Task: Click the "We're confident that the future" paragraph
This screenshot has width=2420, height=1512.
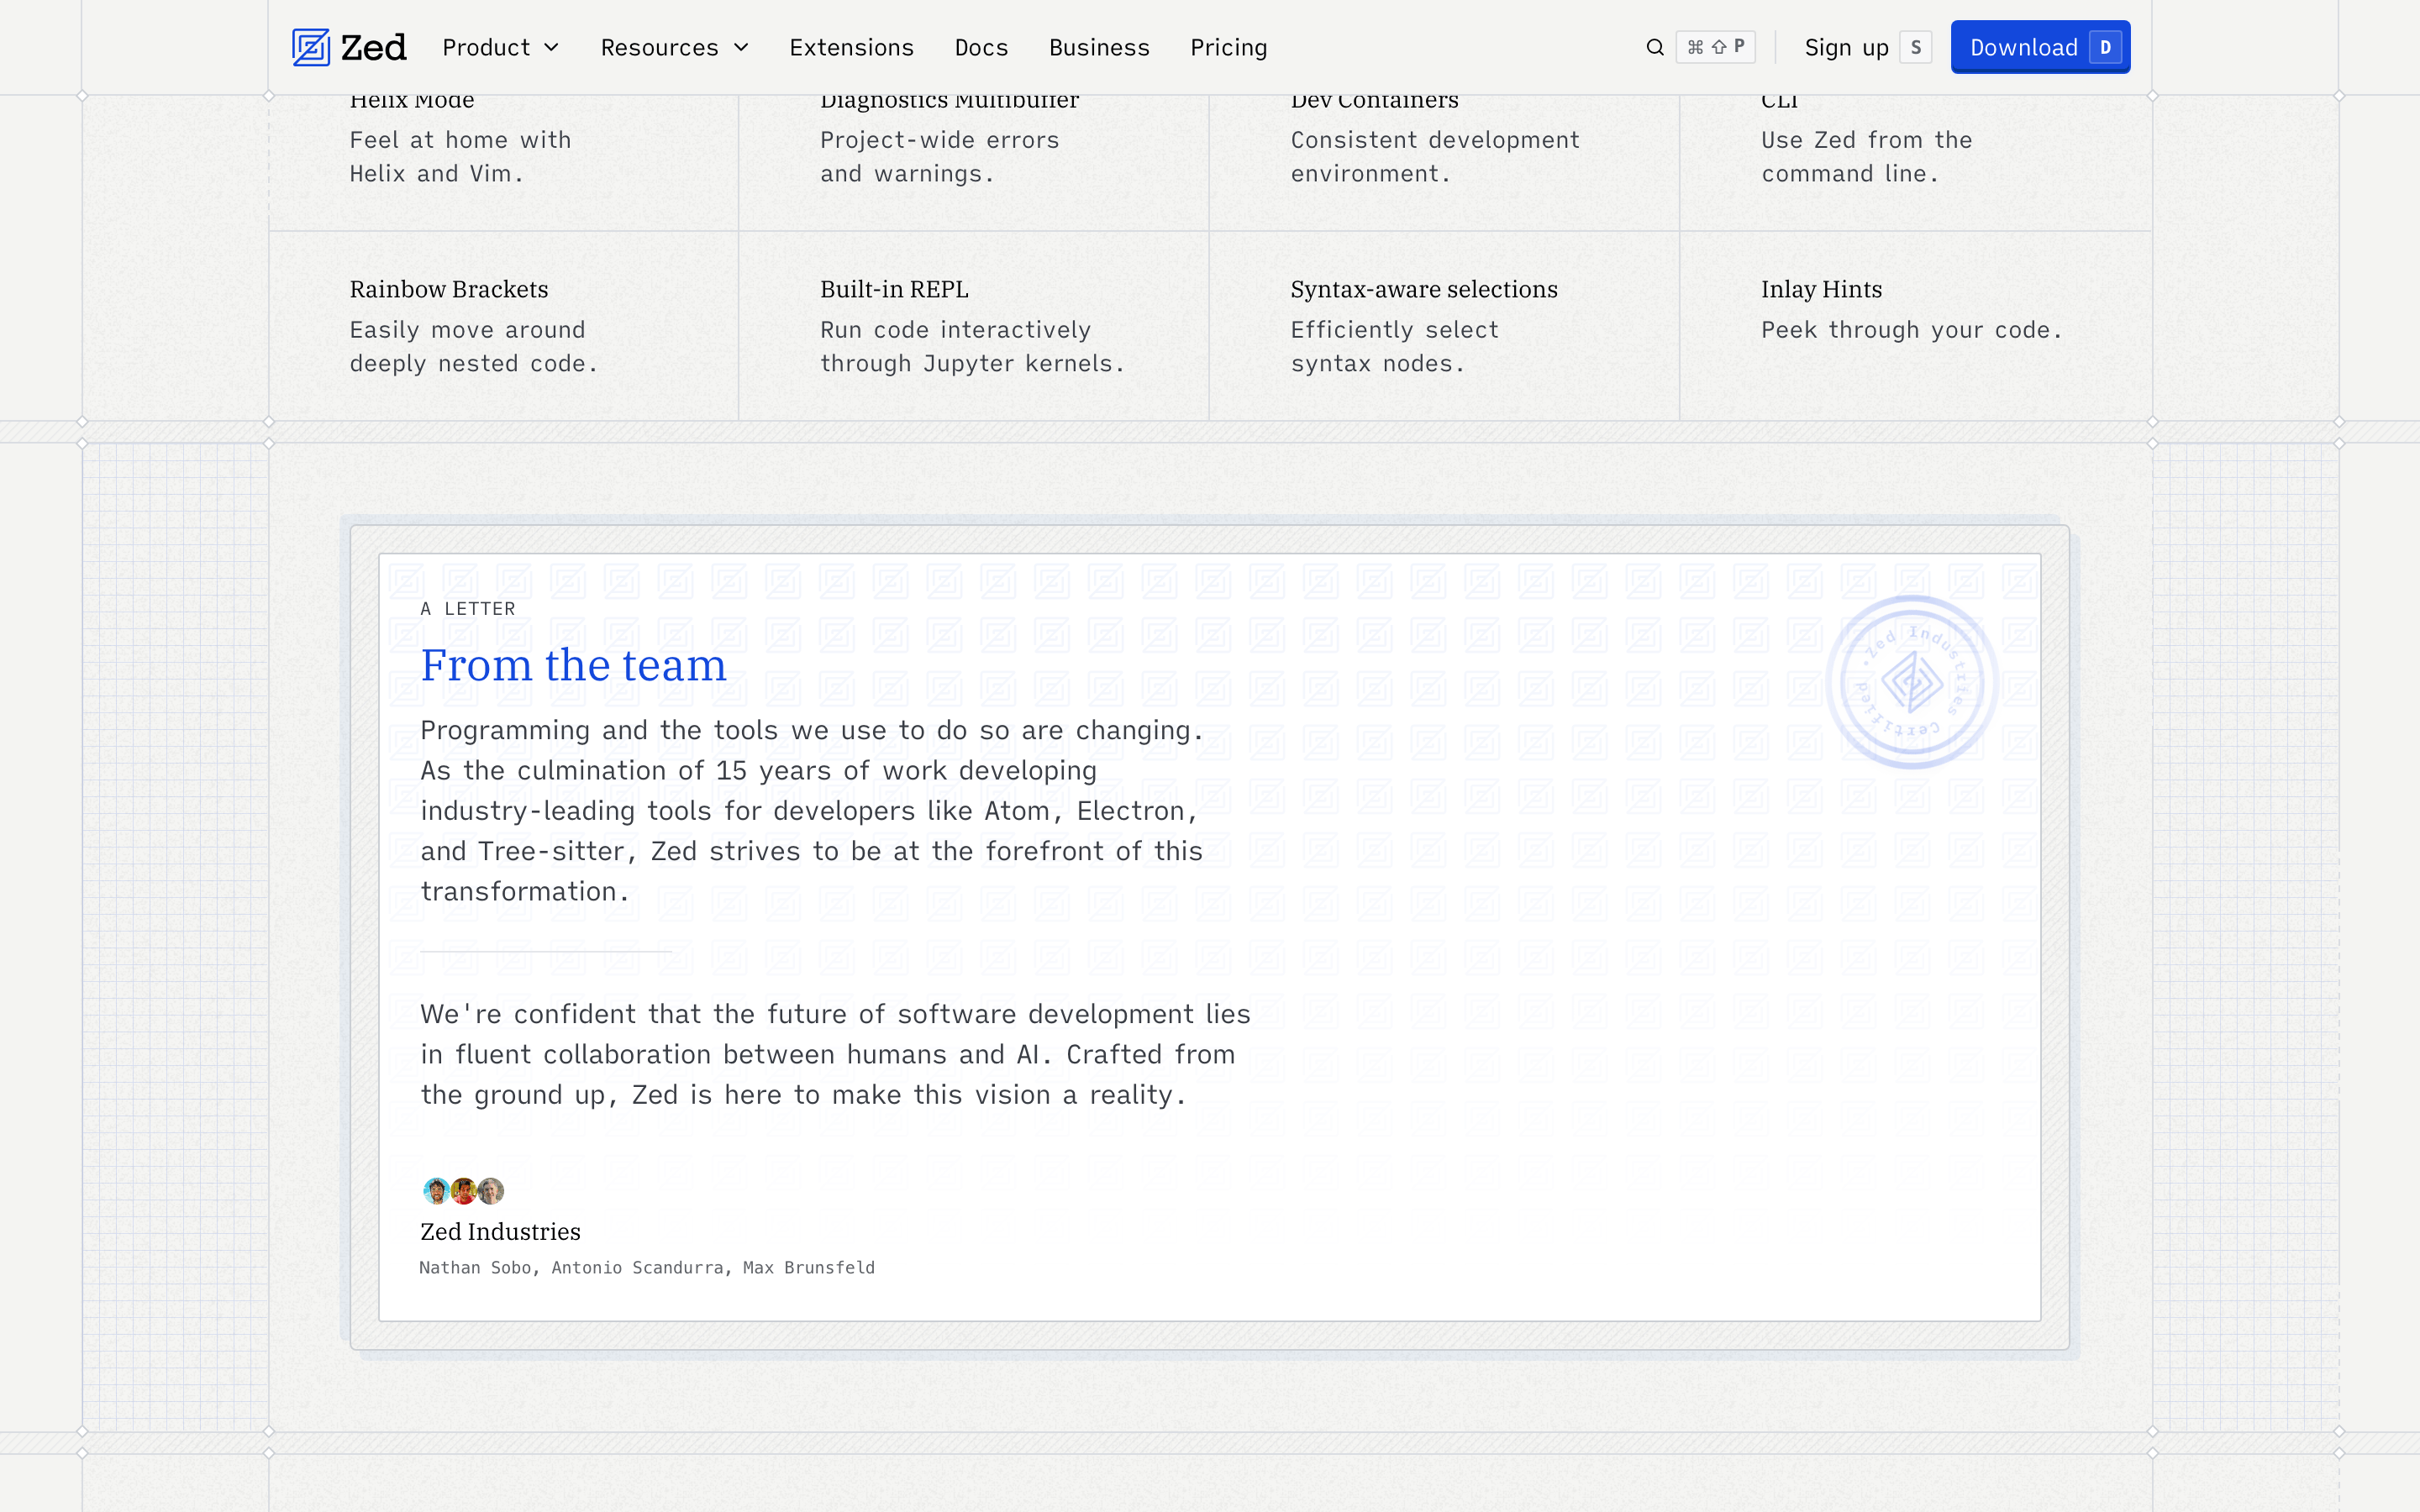Action: click(835, 1054)
